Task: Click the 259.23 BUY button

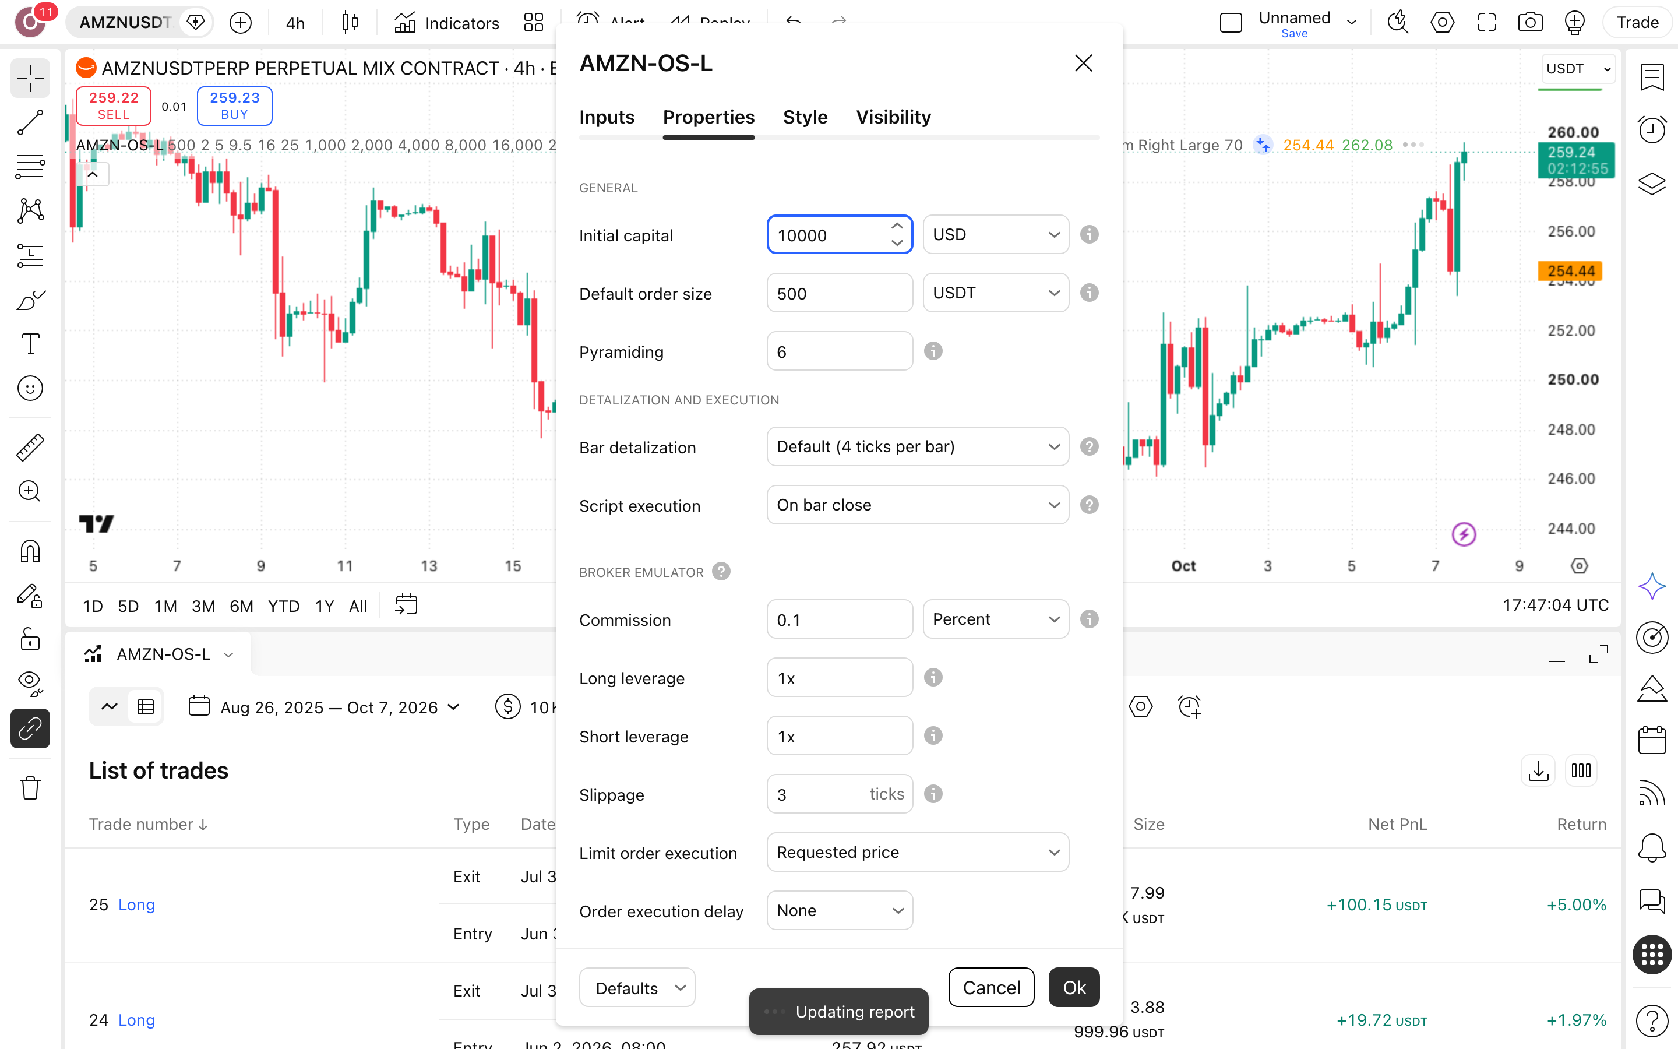Action: [234, 105]
